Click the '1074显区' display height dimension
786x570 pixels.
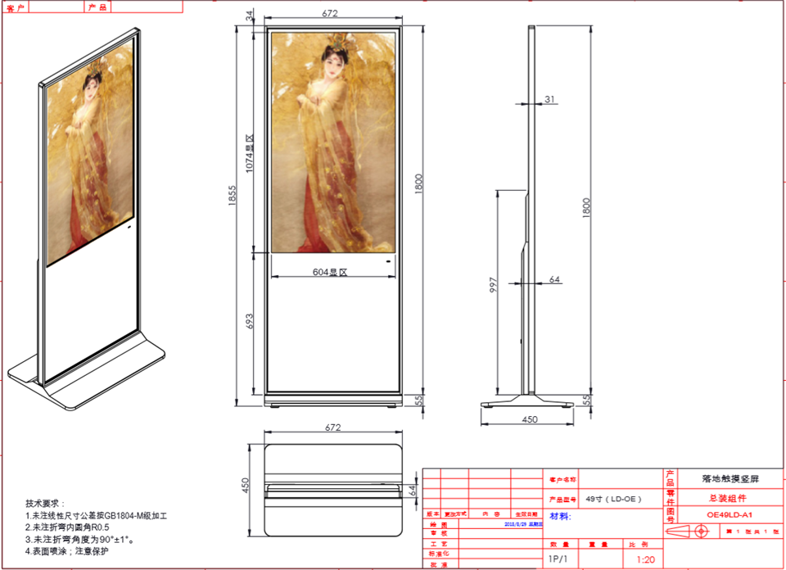tap(250, 153)
